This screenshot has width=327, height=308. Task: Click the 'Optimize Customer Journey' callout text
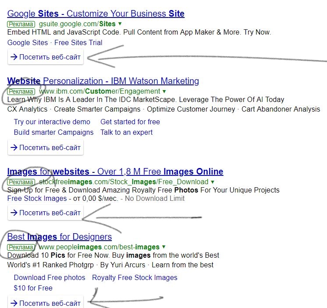click(191, 109)
